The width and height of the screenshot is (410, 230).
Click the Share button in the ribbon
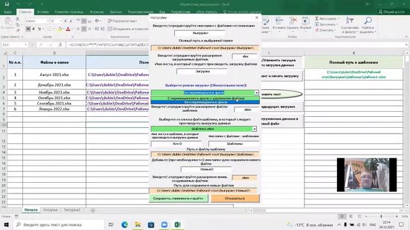(391, 11)
